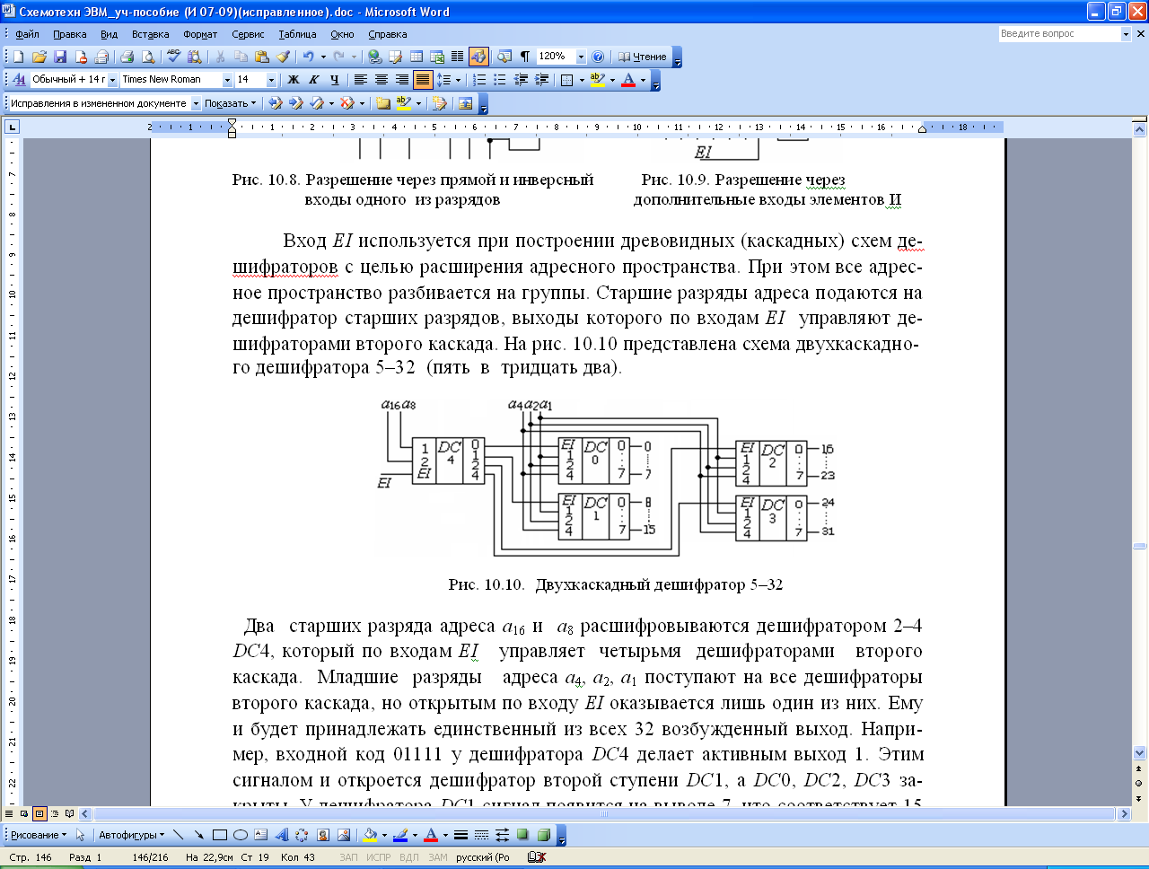Click the Open file folder icon
1149x869 pixels.
(x=39, y=57)
